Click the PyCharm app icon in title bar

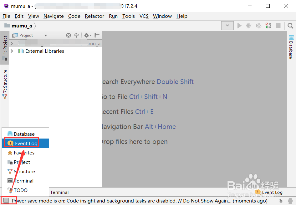[x=7, y=6]
